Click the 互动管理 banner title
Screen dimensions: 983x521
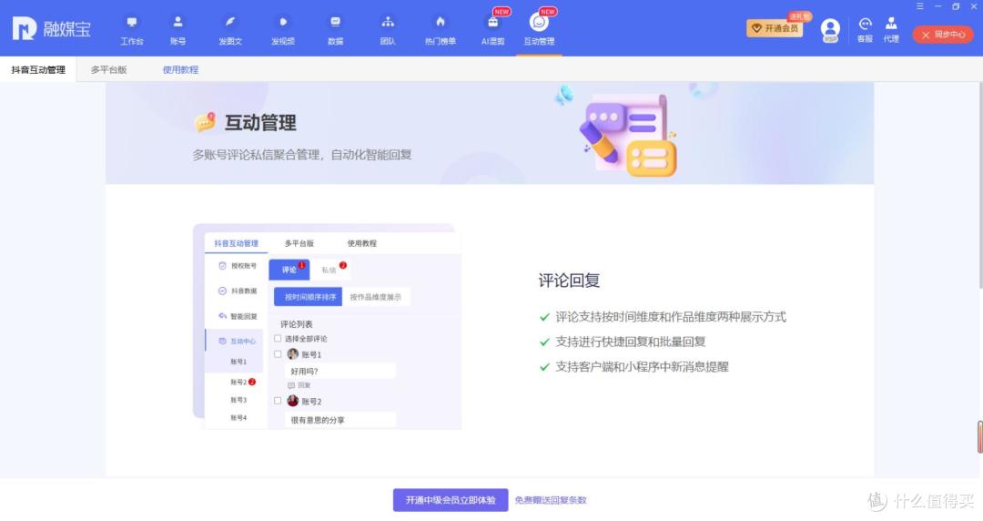point(260,123)
